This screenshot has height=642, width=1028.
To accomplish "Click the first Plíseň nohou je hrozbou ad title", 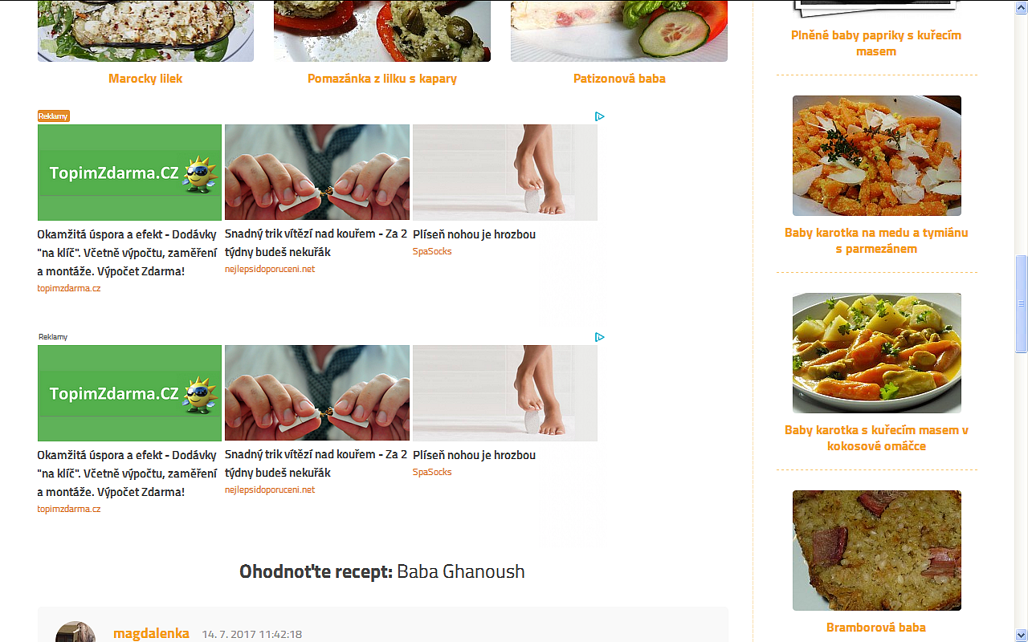I will point(474,234).
